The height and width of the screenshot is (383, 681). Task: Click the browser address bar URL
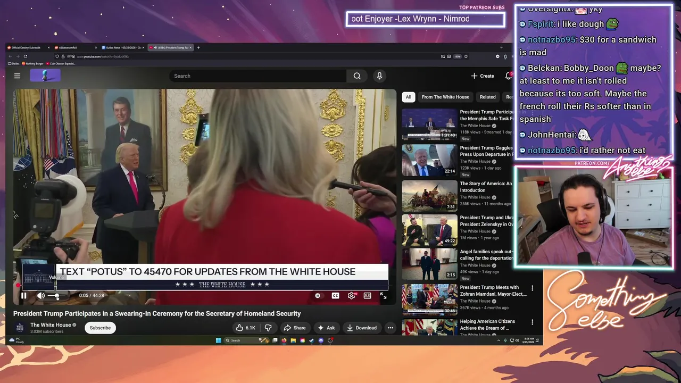(x=103, y=56)
